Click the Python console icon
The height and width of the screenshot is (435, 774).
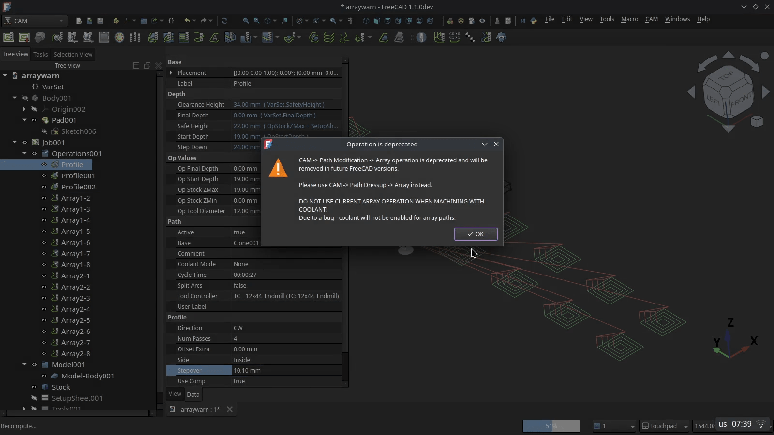point(534,21)
